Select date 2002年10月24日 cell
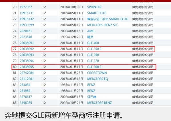The image size is (171, 121). [x=72, y=103]
